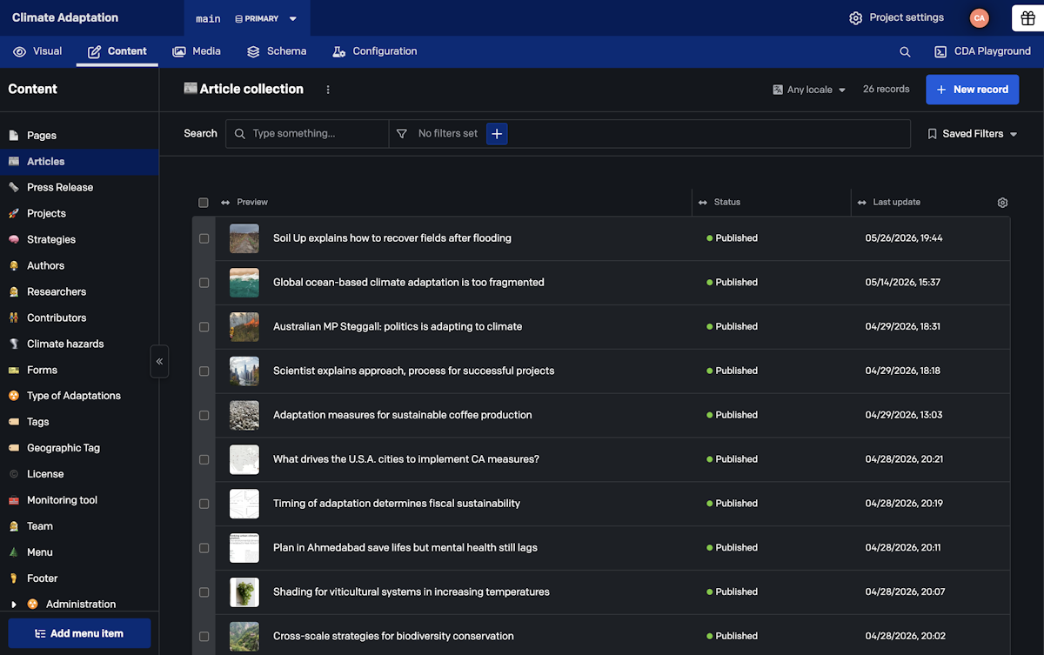Click the Soil Up article thumbnail
Image resolution: width=1044 pixels, height=655 pixels.
click(x=244, y=238)
